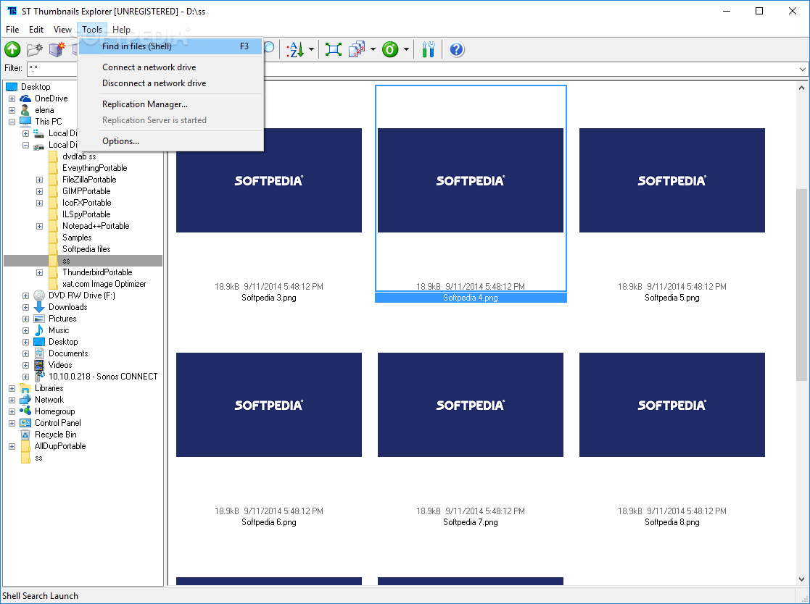
Task: Open the View menu
Action: (x=62, y=30)
